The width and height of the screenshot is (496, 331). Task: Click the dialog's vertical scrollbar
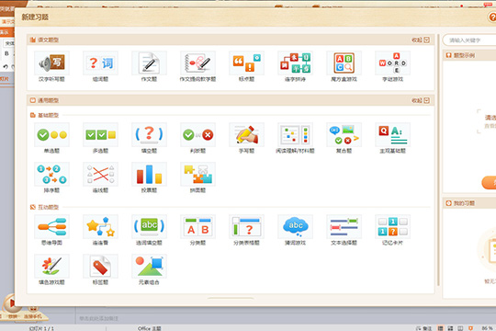tap(438, 160)
